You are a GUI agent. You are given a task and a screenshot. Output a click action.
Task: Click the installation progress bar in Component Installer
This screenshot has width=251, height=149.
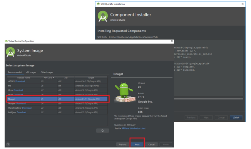coord(208,99)
